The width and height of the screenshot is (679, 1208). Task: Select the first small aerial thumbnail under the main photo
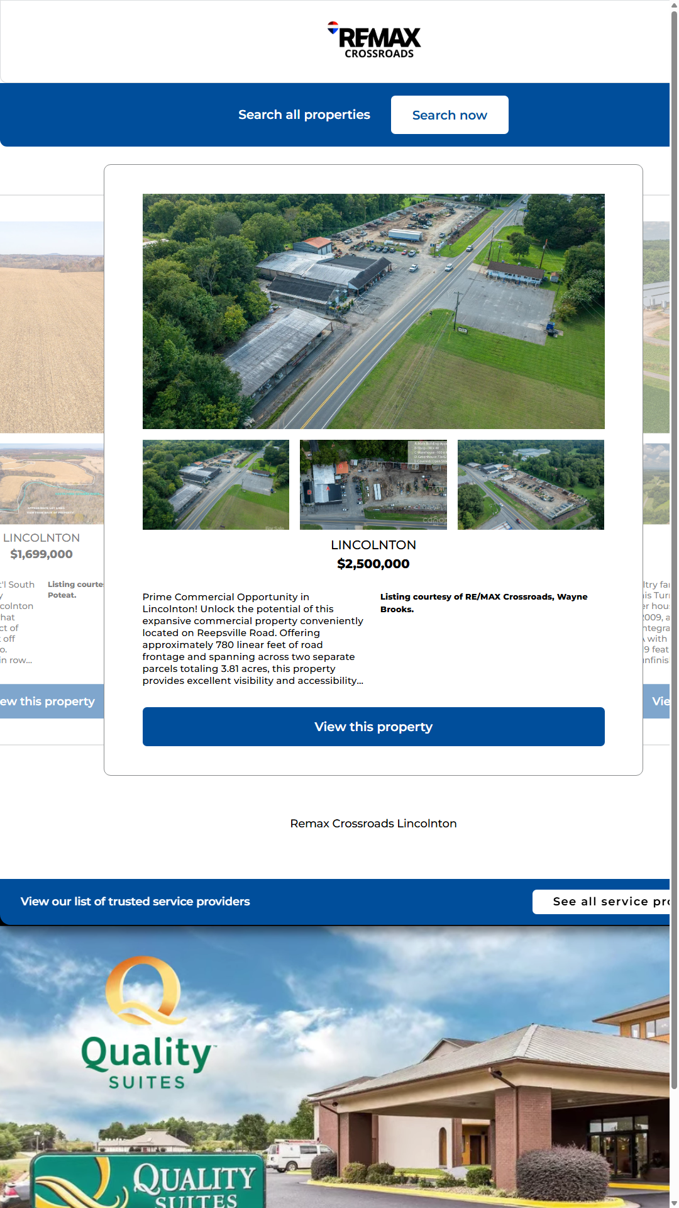point(216,484)
